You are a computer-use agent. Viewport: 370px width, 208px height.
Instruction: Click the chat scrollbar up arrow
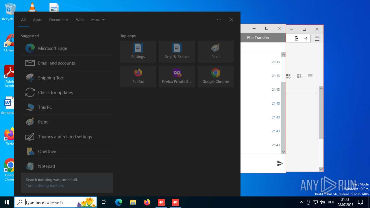coord(284,55)
